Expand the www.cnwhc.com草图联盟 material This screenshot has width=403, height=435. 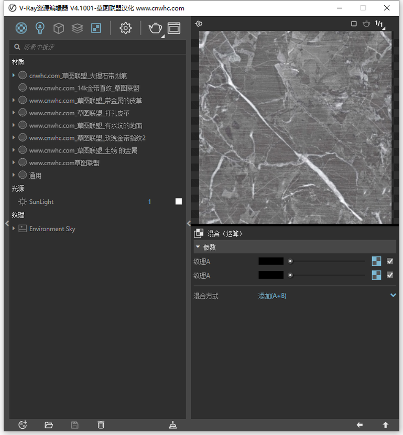(13, 162)
